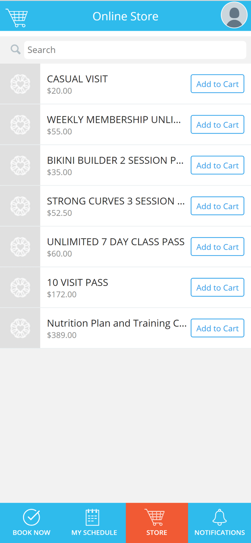Add UNLIMITED 7 DAY CLASS PASS to cart
The width and height of the screenshot is (251, 543).
(217, 247)
